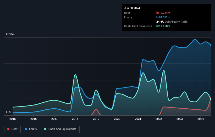
Task: Select the 2017 x-axis label
Action: coord(54,119)
